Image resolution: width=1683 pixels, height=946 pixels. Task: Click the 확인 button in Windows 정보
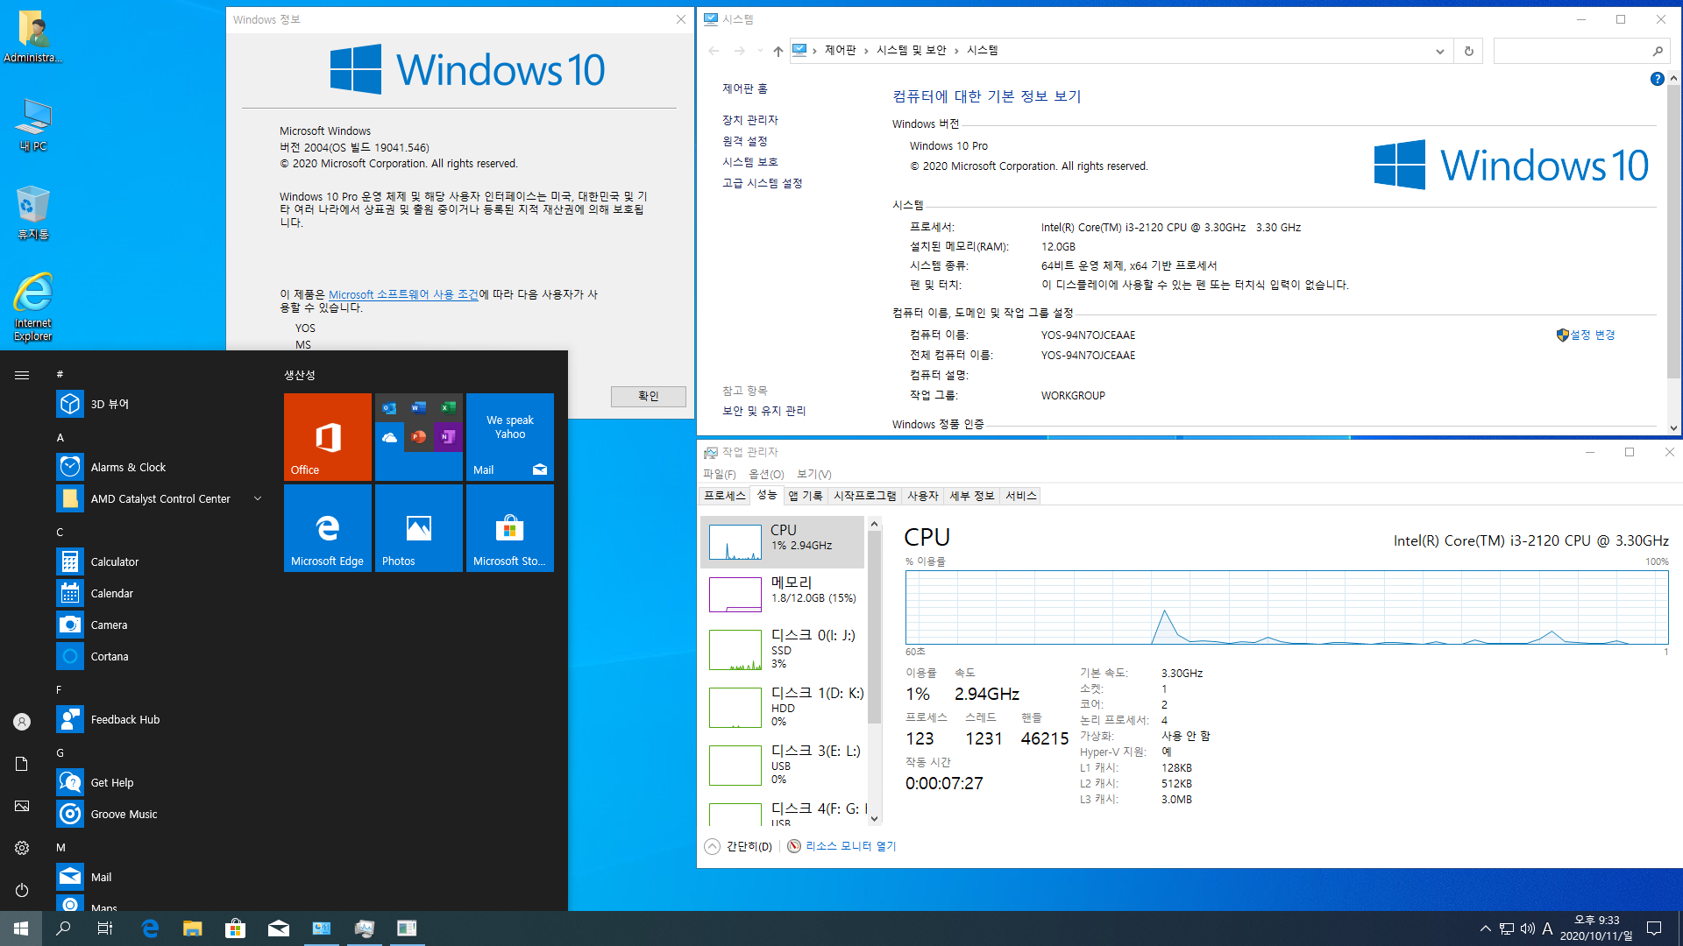(648, 396)
